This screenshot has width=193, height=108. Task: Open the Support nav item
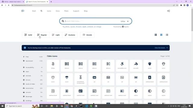point(76,11)
